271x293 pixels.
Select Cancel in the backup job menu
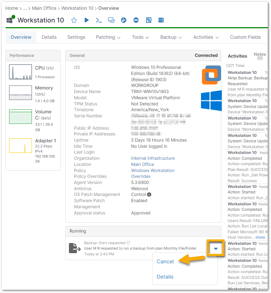click(165, 261)
